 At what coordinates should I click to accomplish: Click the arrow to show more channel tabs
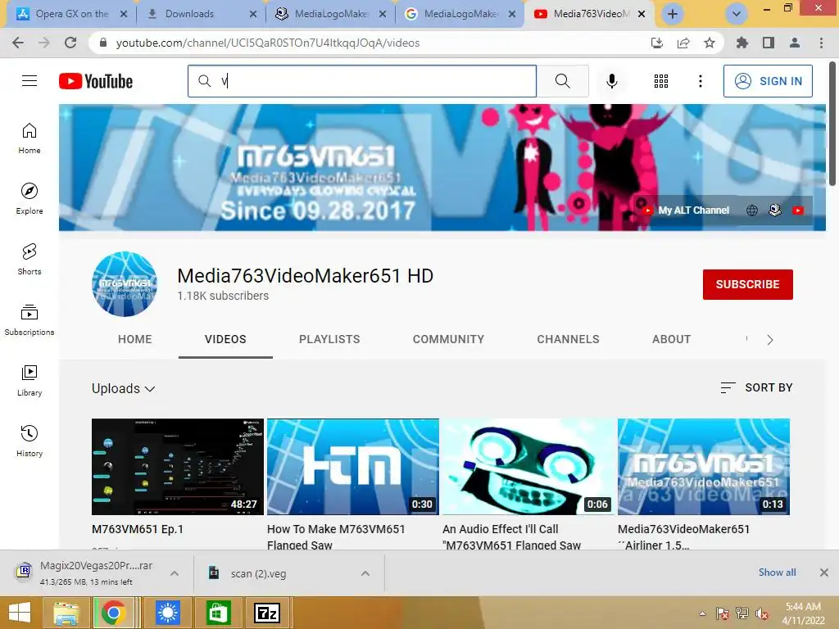(x=770, y=340)
